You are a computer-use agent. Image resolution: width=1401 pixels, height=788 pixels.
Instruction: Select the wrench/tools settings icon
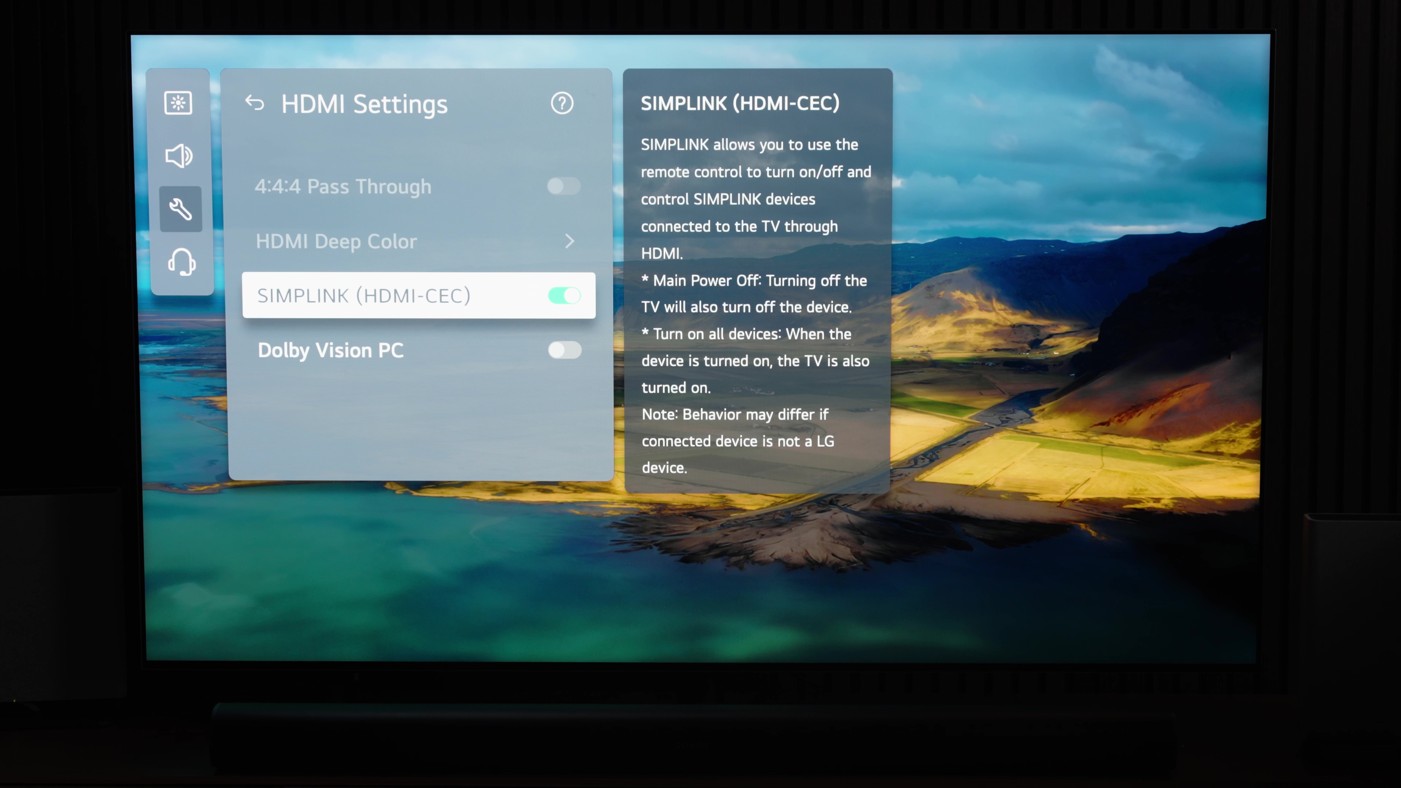pos(180,209)
